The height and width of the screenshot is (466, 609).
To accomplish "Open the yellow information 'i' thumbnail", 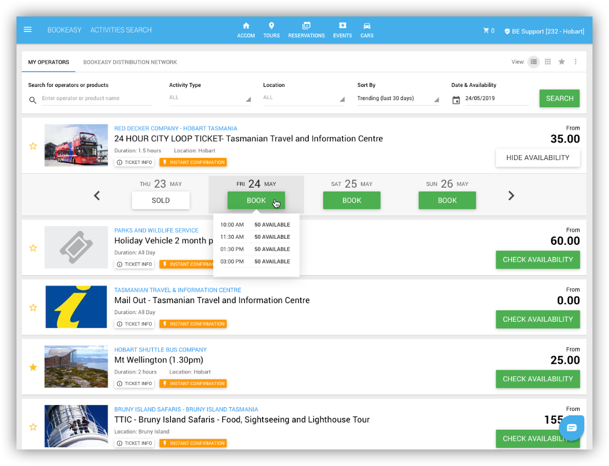I will 76,307.
